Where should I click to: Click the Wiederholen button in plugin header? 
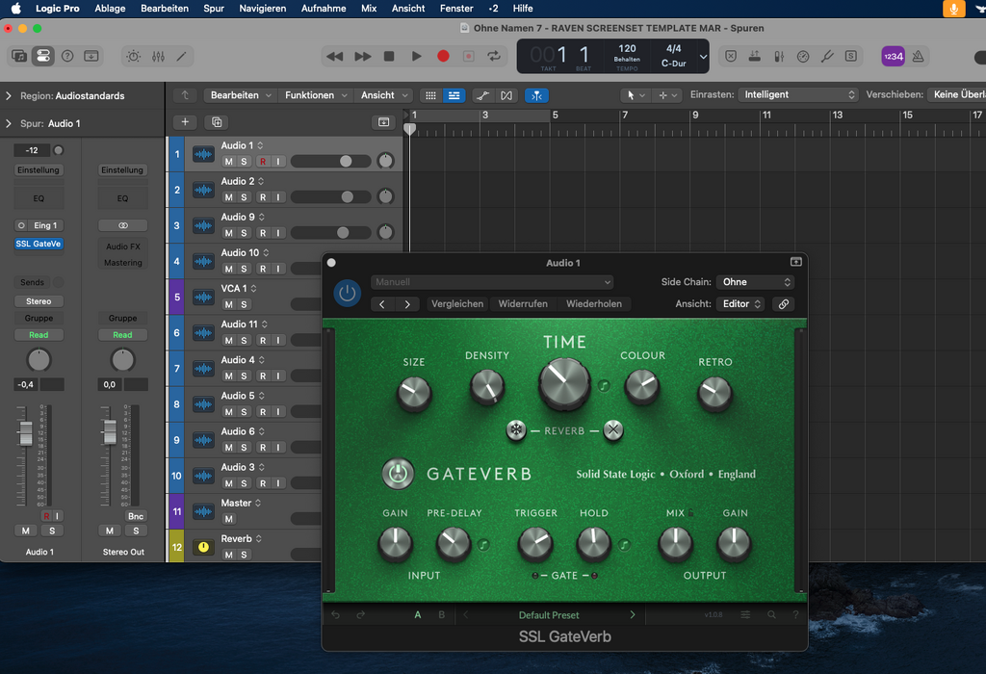(593, 303)
